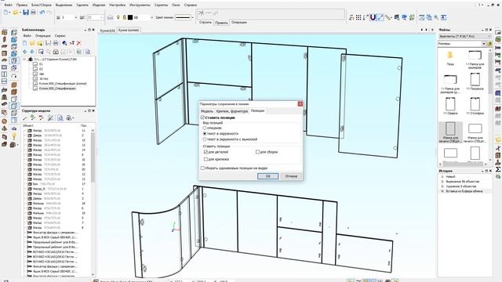Open the 'Справка' main menu

(x=191, y=5)
